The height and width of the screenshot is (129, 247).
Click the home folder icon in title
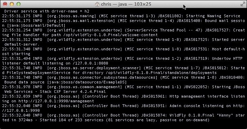[x=97, y=4]
